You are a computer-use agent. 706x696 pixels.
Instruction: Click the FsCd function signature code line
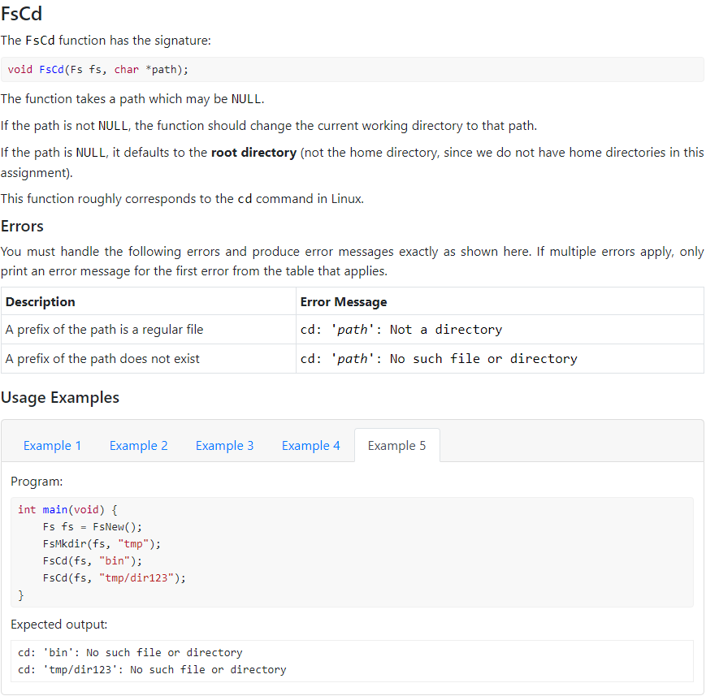97,69
